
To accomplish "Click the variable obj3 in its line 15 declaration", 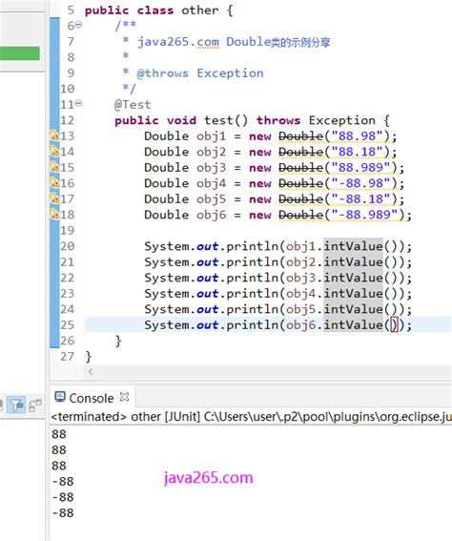I will (211, 168).
